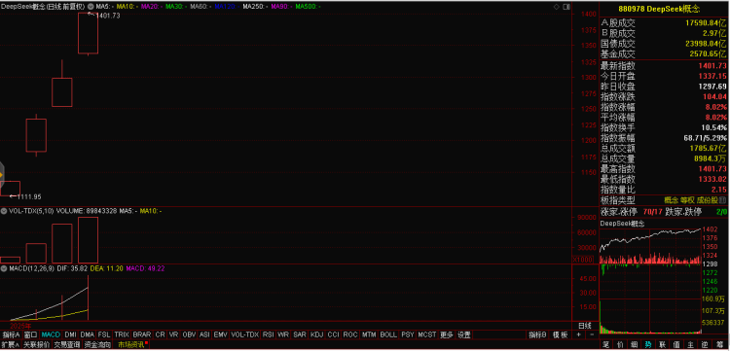The height and width of the screenshot is (351, 730).
Task: Switch to the KDJ indicator tab
Action: tap(316, 334)
